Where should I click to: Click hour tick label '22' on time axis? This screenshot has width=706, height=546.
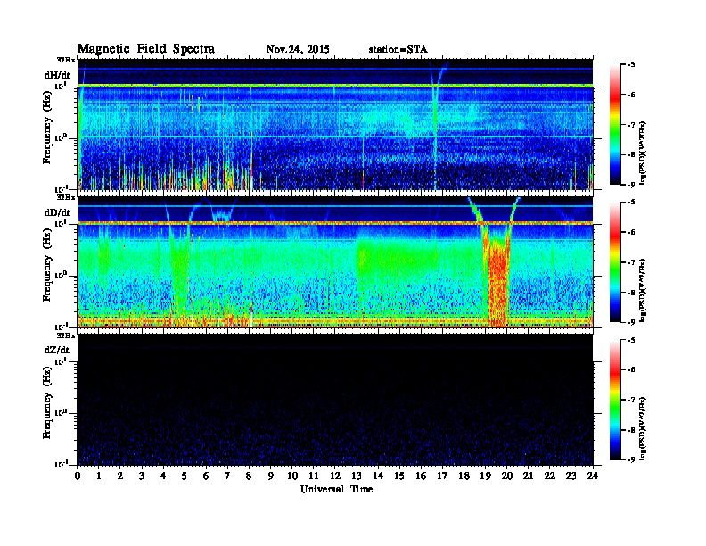[x=549, y=476]
